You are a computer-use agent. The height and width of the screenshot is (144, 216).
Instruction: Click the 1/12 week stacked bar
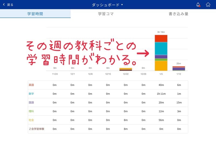(179, 68)
